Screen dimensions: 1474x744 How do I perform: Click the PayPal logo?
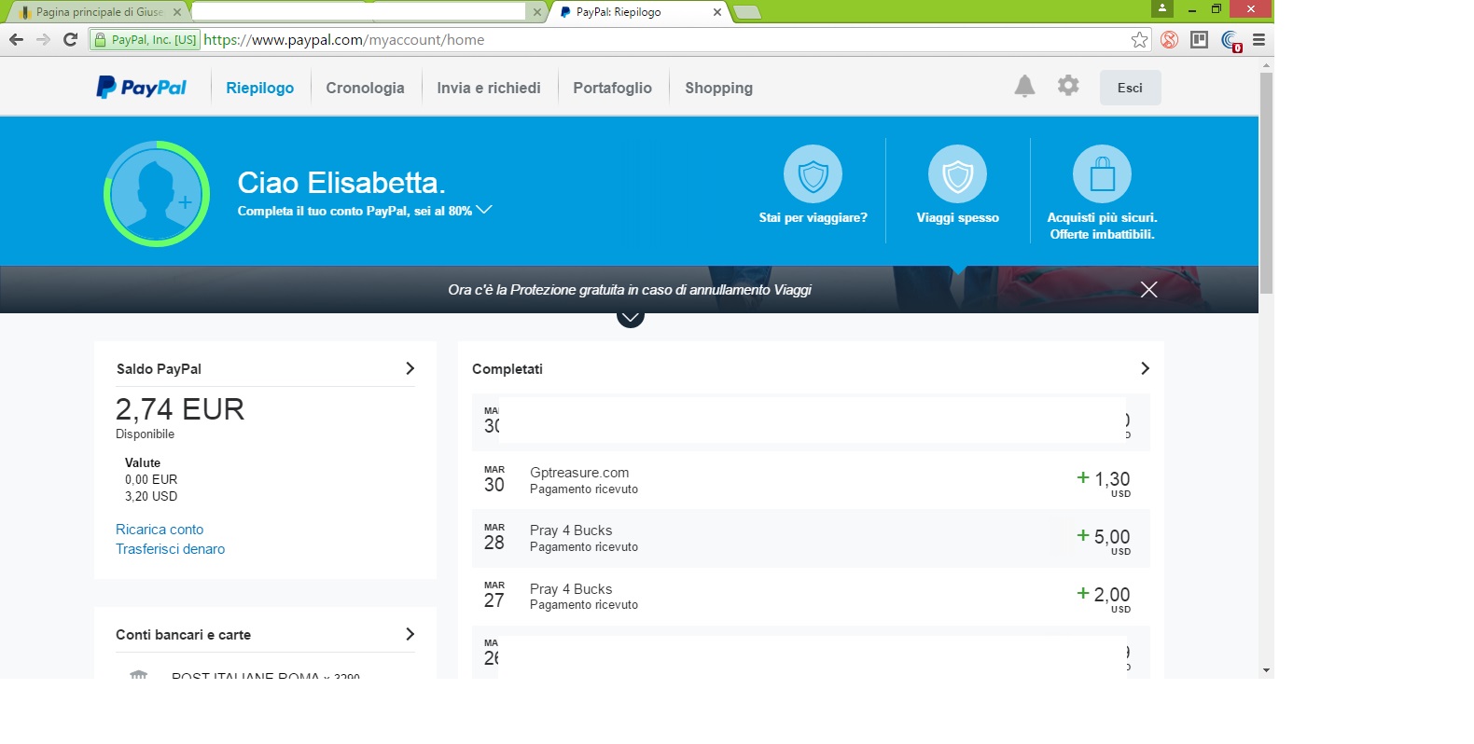pos(141,88)
